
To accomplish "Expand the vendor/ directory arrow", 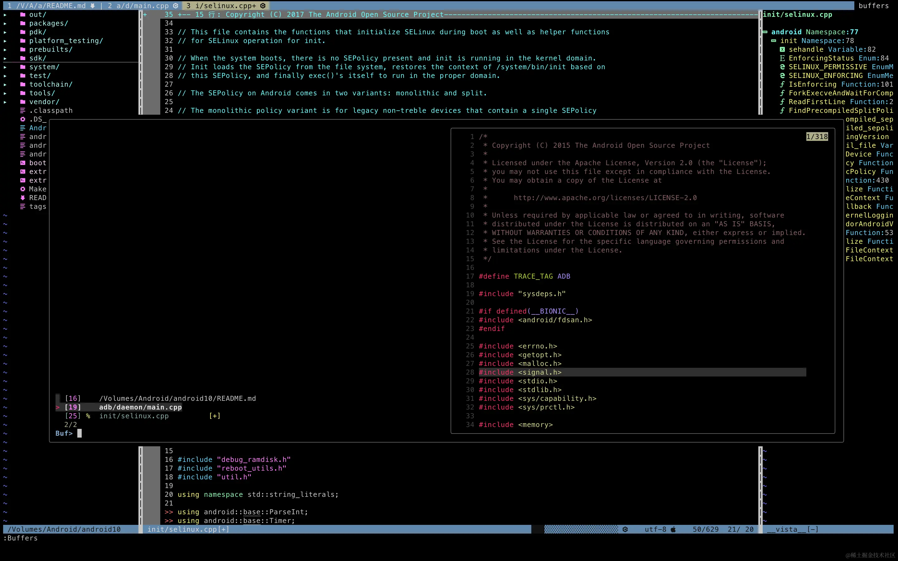I will coord(5,102).
